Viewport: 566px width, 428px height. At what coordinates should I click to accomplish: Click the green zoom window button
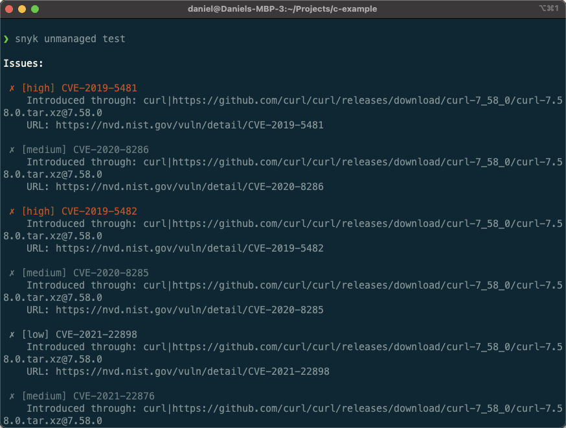coord(35,9)
